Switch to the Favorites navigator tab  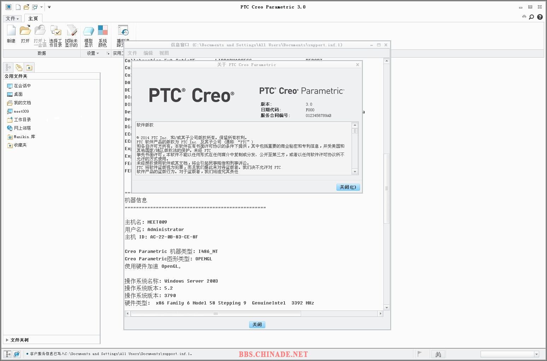pos(29,67)
